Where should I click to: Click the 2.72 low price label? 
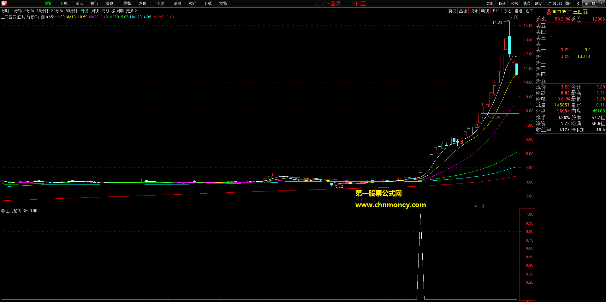pyautogui.click(x=339, y=186)
